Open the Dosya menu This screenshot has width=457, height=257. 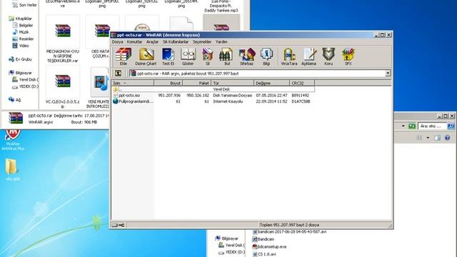point(117,42)
